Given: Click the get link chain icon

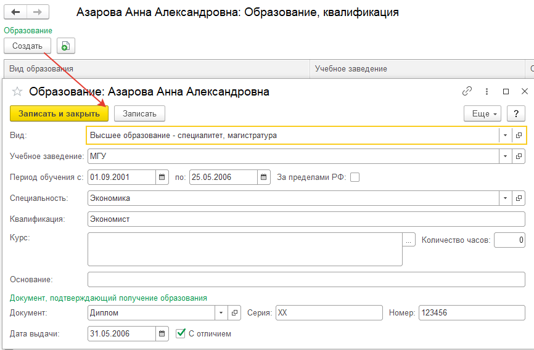Looking at the screenshot, I should pos(467,91).
